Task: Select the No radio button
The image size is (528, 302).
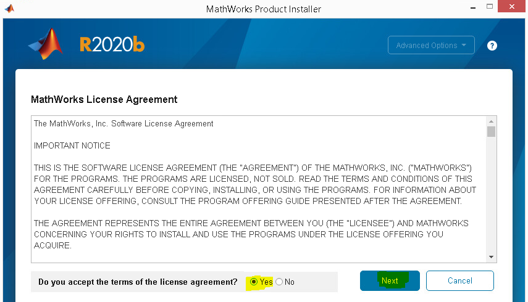Action: (279, 282)
